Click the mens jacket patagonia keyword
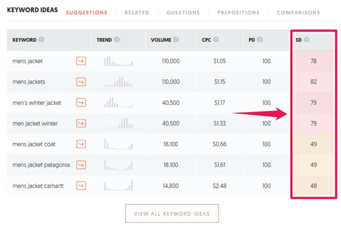This screenshot has width=341, height=227. (41, 165)
